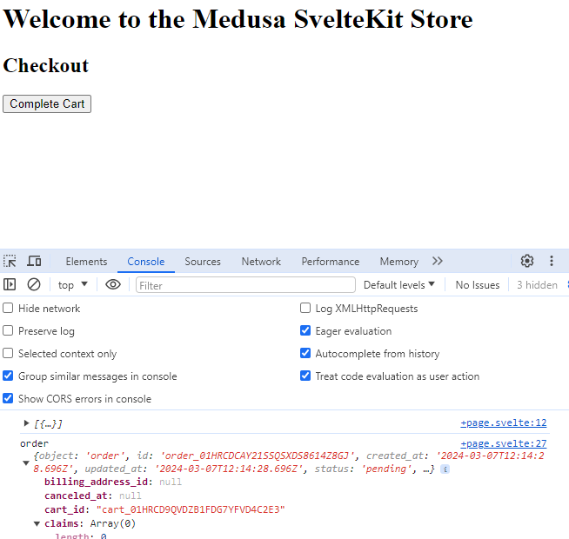Enable Hide network checkbox

[8, 309]
